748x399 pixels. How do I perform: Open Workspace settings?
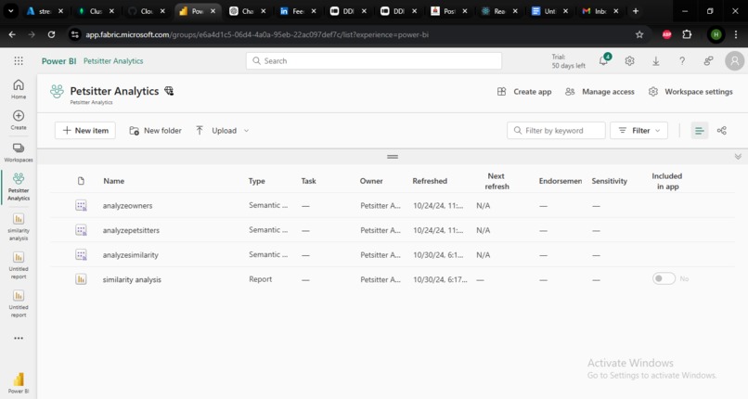tap(690, 92)
